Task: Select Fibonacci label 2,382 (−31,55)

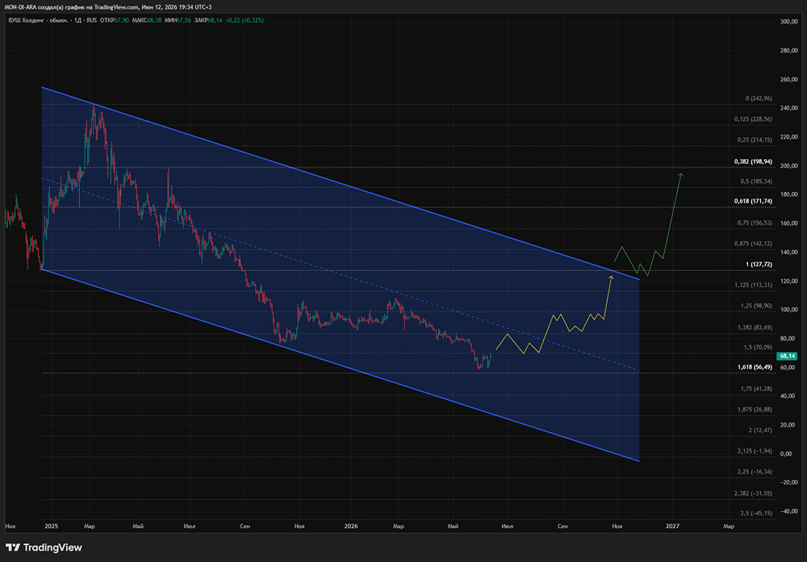Action: (x=753, y=493)
